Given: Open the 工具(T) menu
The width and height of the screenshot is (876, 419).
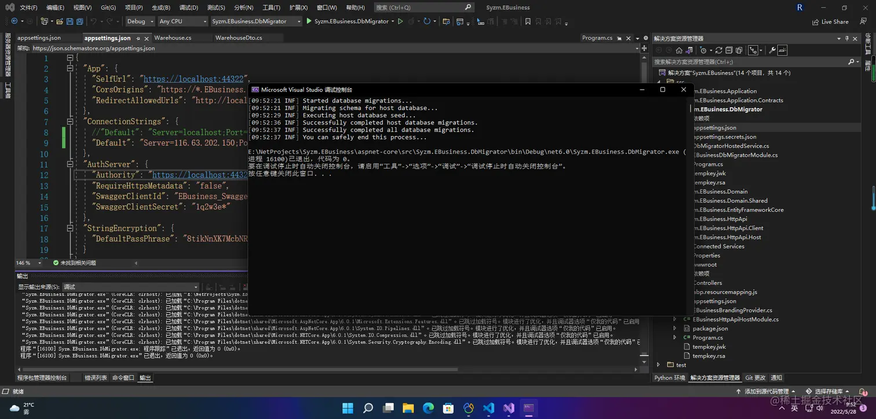Looking at the screenshot, I should coord(271,8).
